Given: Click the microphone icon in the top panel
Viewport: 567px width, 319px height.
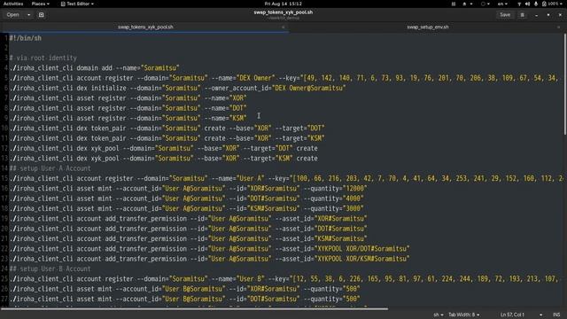Looking at the screenshot, I should (535, 4).
